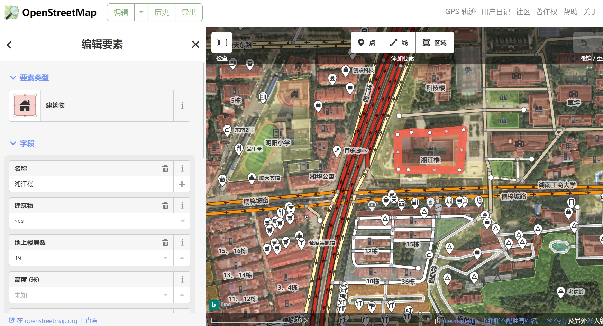Click the info icon beside the 建筑物 feature type
Viewport: 603px width, 326px height.
(182, 106)
